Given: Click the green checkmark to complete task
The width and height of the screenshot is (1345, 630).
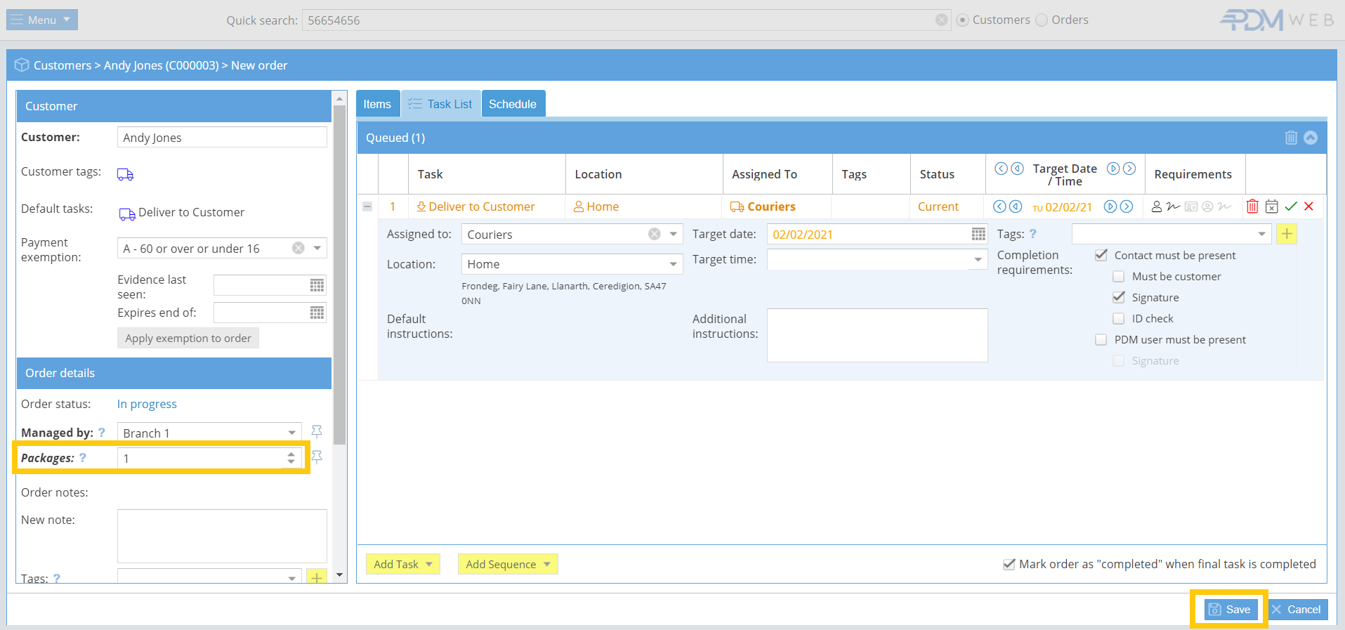Looking at the screenshot, I should click(x=1290, y=206).
